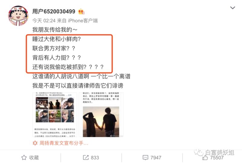242x163 pixels.
Task: Open the sunset couple photo thumbnail
Action: [x=101, y=115]
